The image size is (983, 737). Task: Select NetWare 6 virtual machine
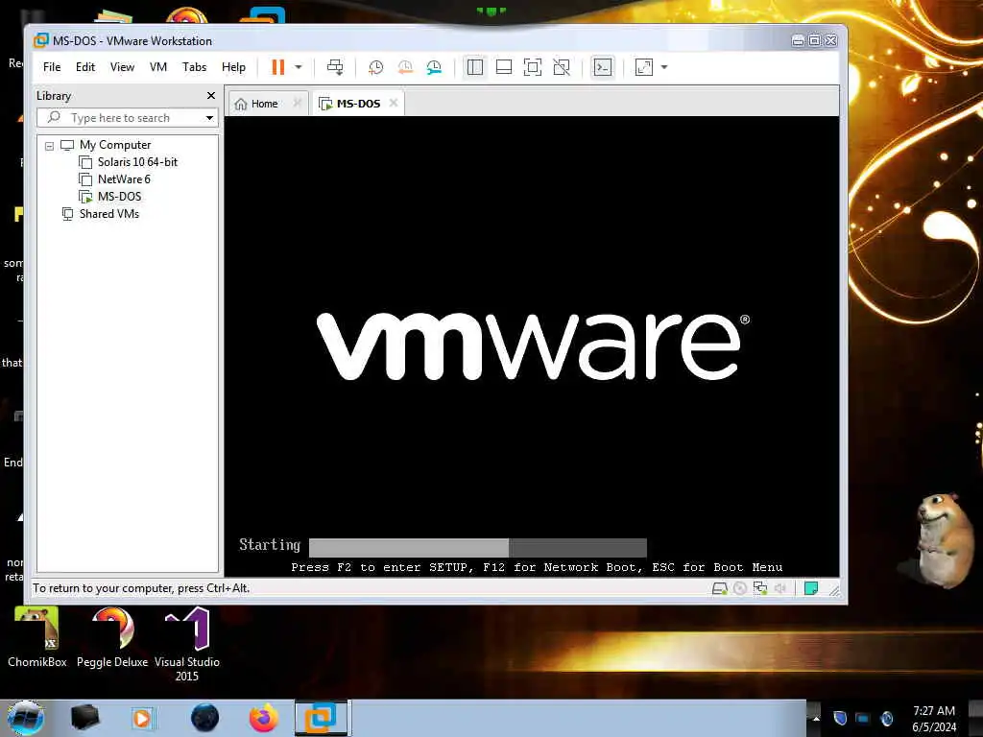pyautogui.click(x=124, y=179)
